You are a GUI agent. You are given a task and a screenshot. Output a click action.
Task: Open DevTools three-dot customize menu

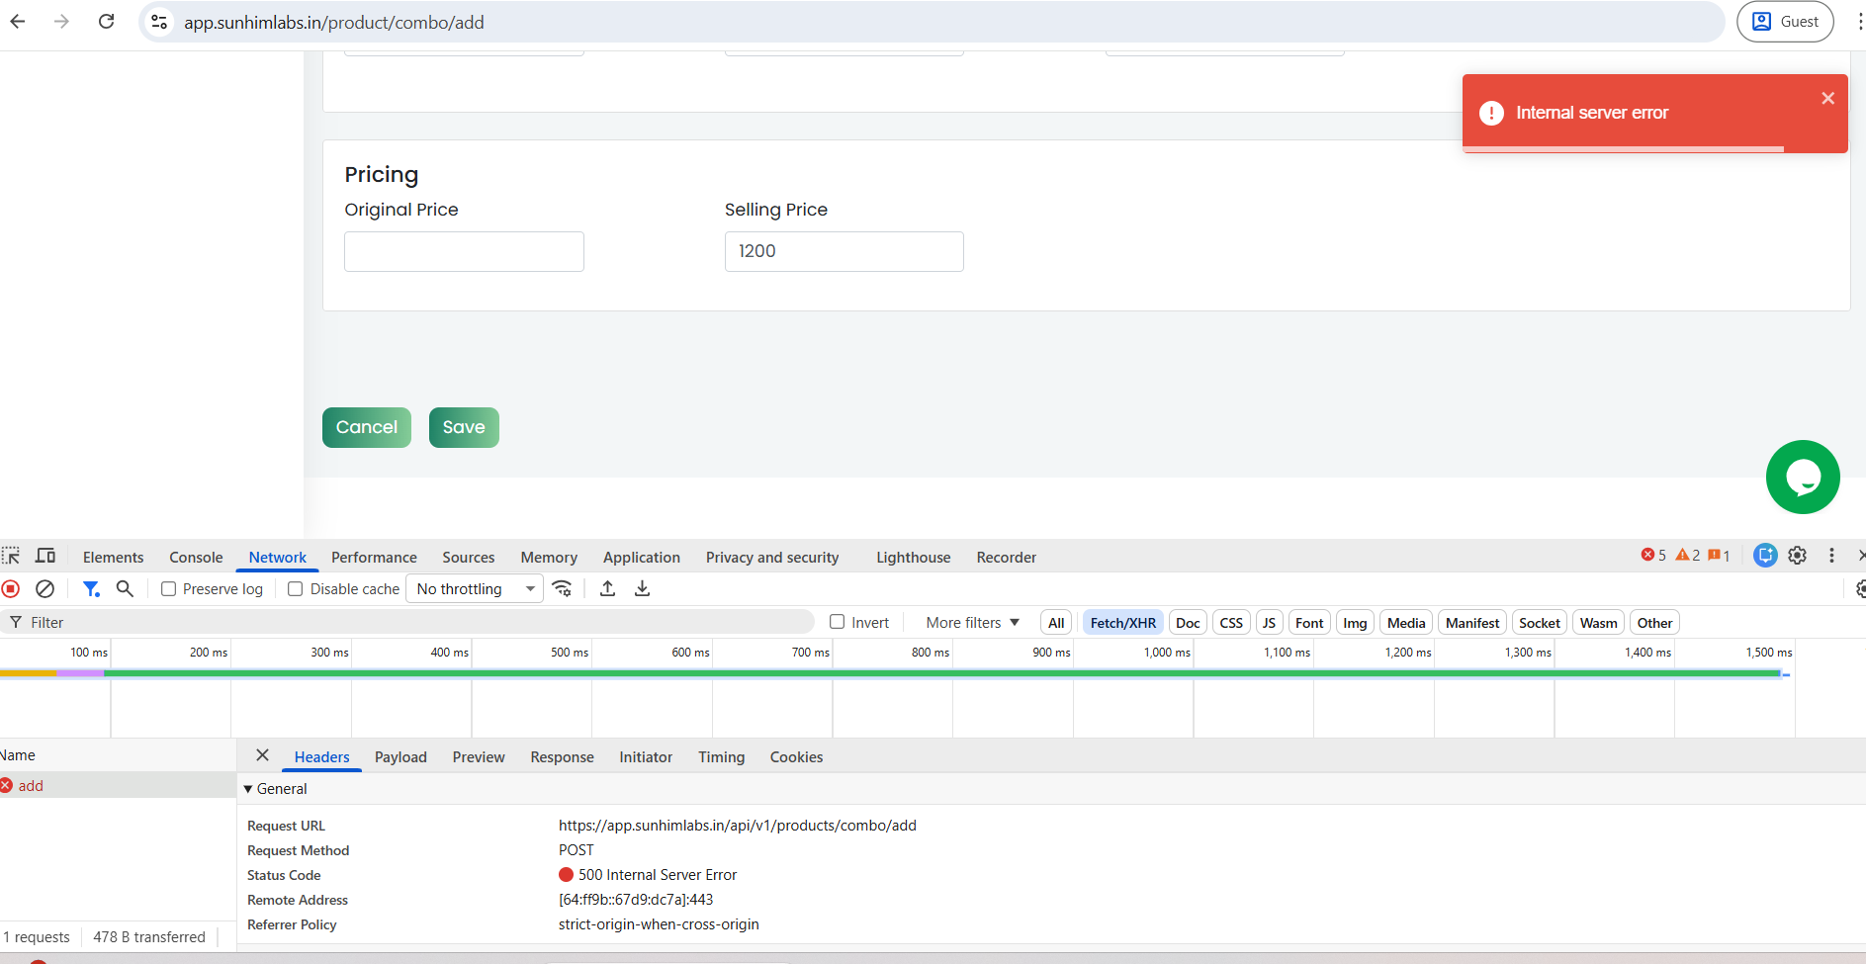(1831, 556)
